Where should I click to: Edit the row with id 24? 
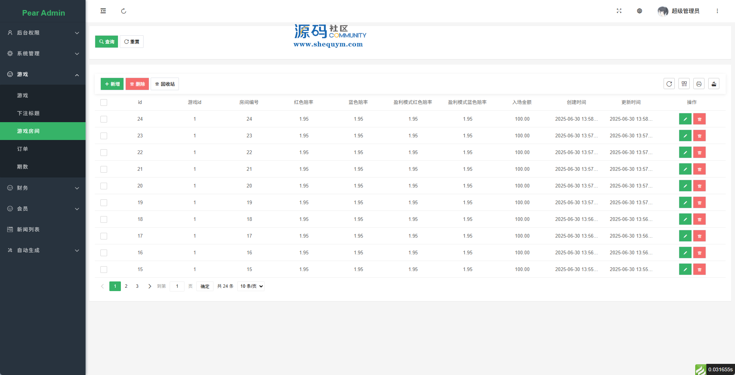point(685,119)
